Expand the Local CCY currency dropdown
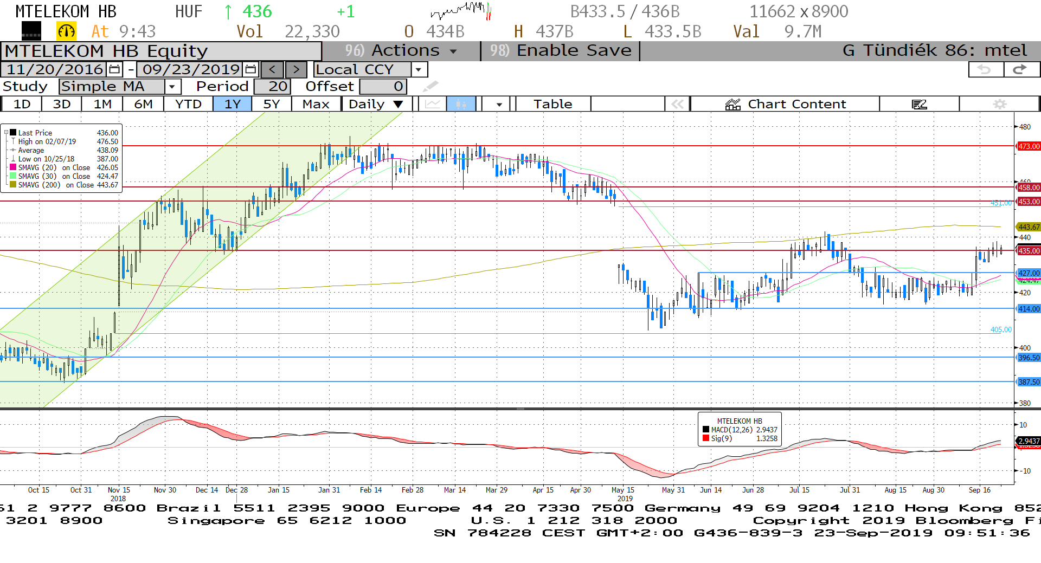Screen dimensions: 1041x563 419,69
